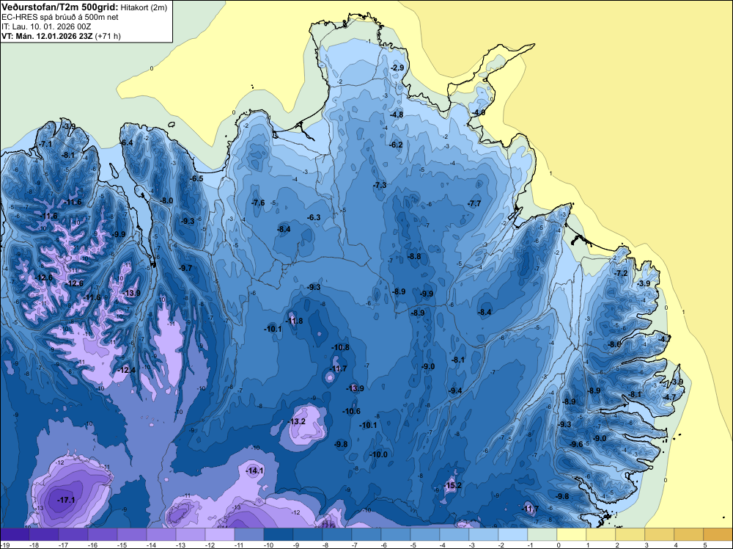Pick the legend swatch above the -10 label

(x=279, y=534)
